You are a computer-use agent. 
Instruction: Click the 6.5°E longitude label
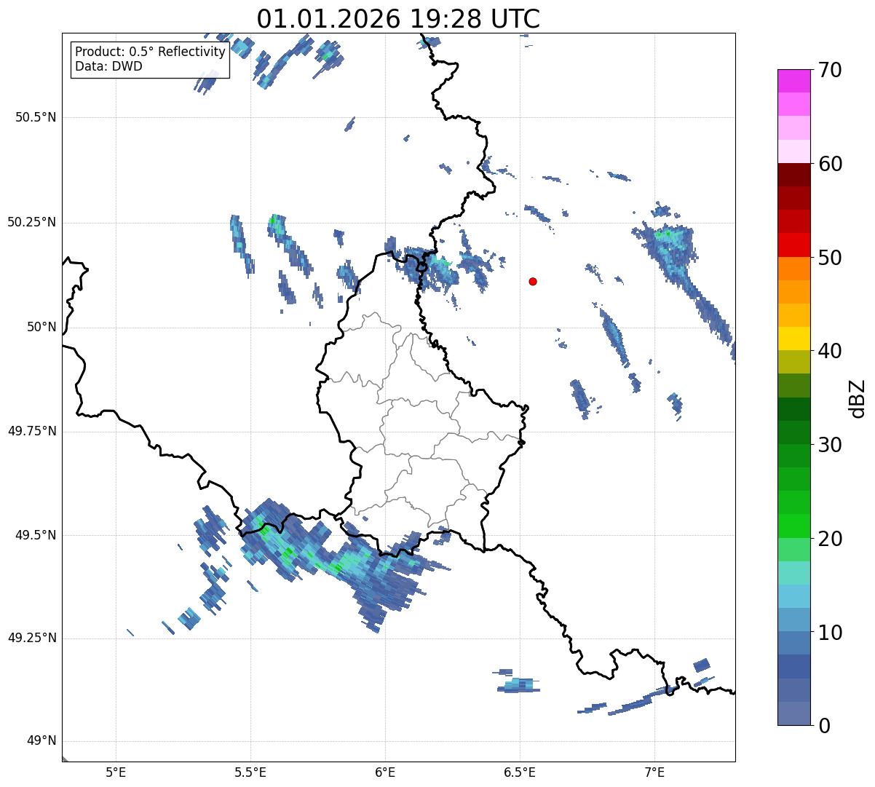(x=520, y=772)
